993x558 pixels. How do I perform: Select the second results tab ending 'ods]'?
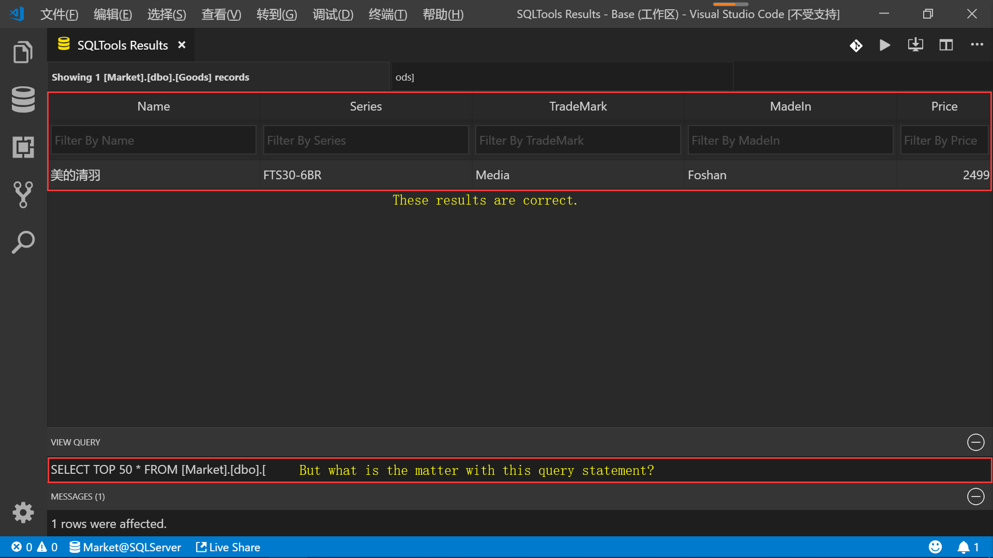(x=562, y=77)
